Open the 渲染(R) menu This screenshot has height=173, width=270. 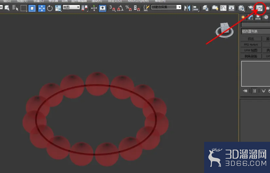tap(97, 1)
